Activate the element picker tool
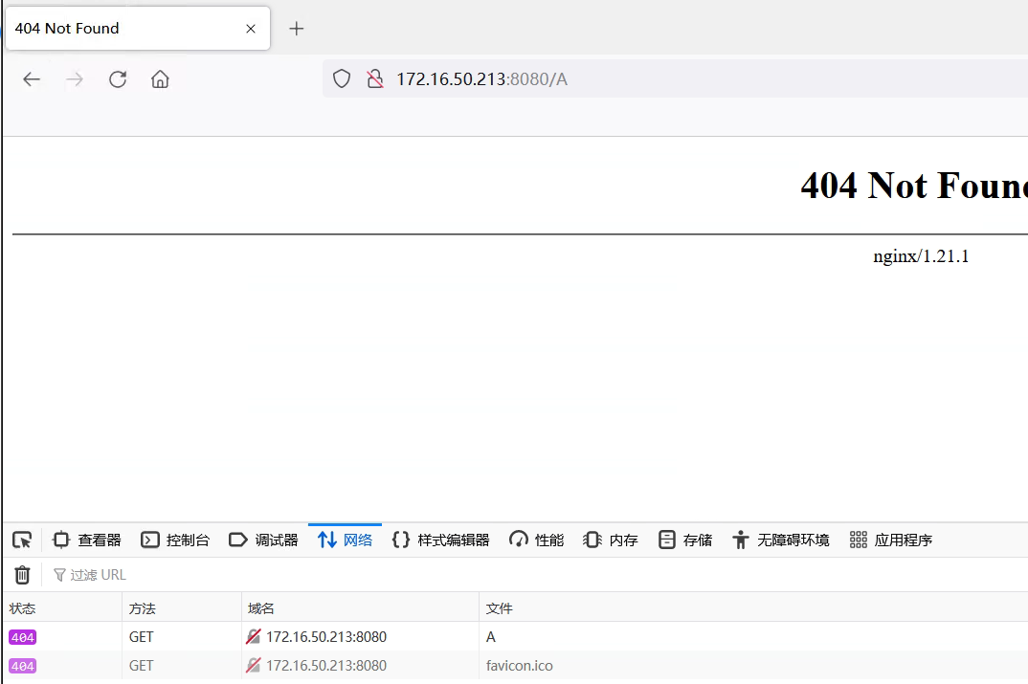This screenshot has height=684, width=1028. [22, 540]
